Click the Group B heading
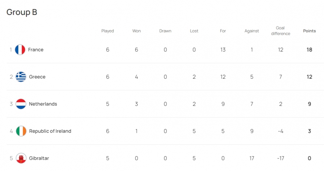 (x=22, y=12)
